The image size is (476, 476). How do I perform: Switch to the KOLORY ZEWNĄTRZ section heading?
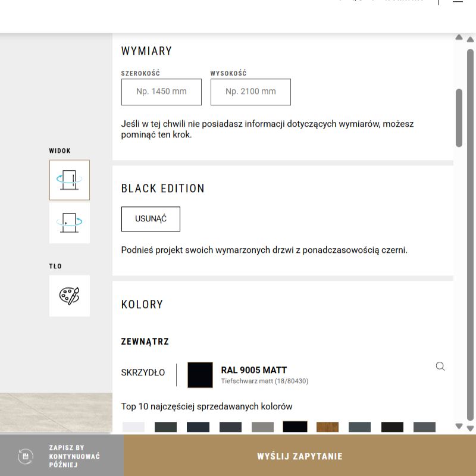144,342
